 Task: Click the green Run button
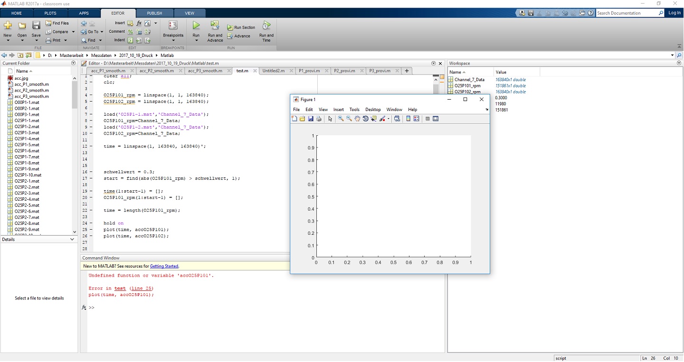click(x=196, y=26)
